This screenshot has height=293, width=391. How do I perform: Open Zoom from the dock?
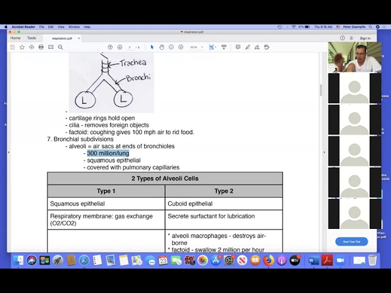click(340, 261)
